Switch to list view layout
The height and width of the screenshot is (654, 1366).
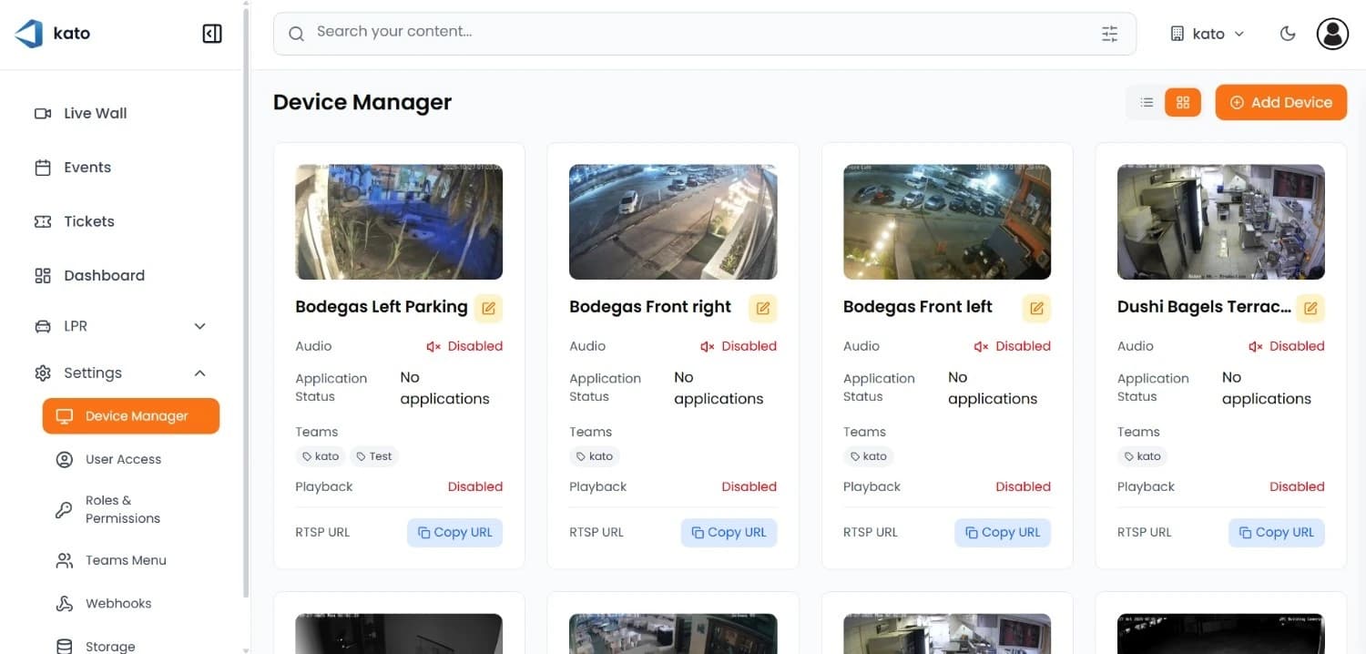(x=1147, y=103)
